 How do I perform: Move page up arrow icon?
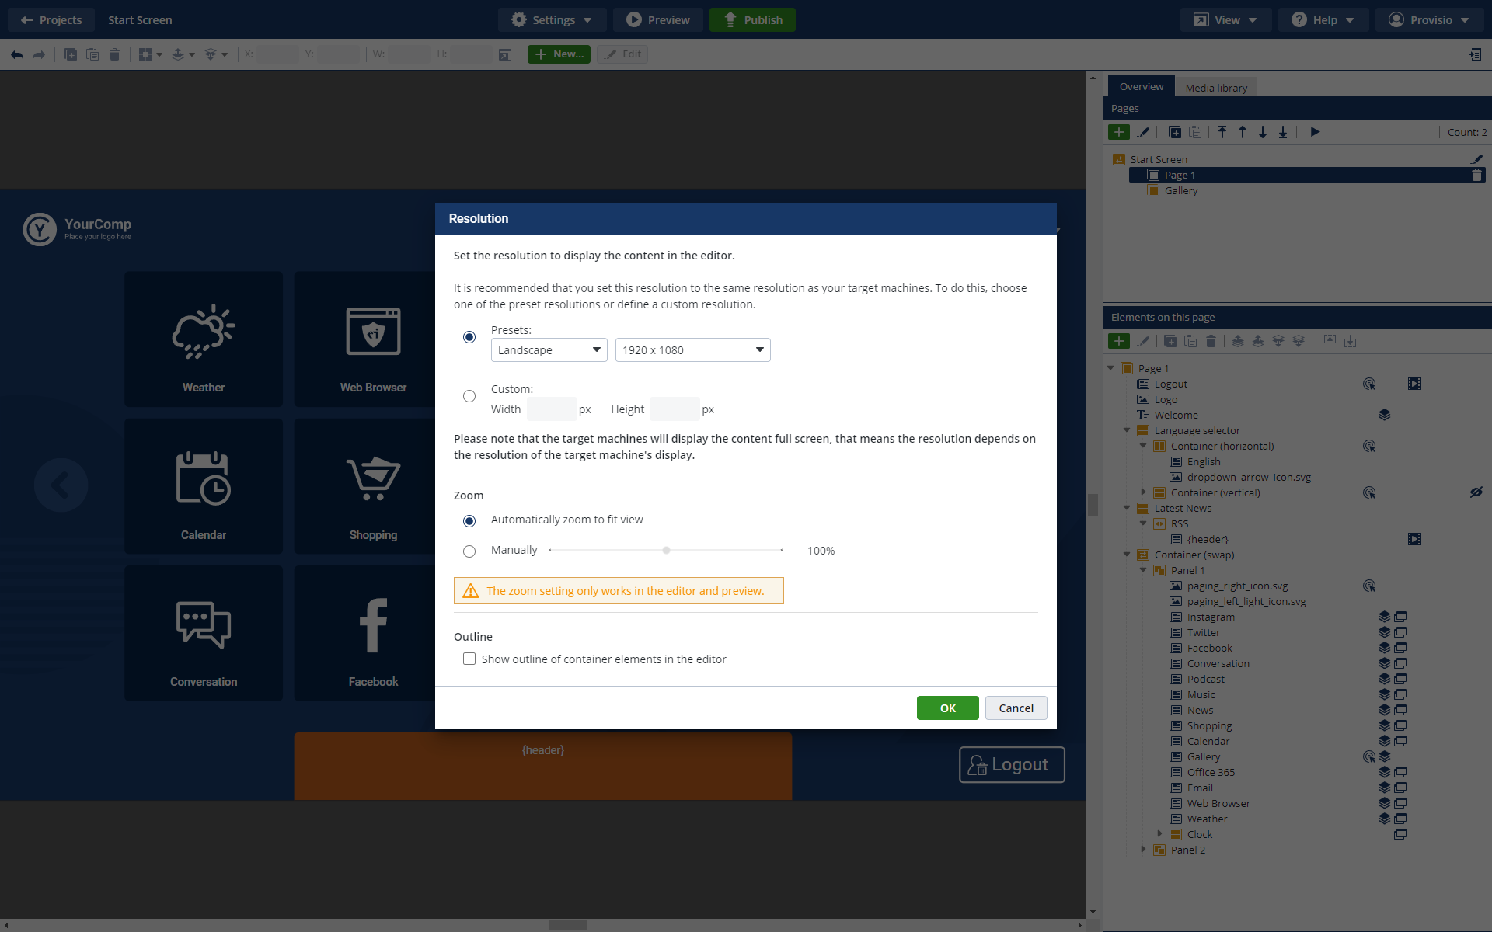[1243, 132]
